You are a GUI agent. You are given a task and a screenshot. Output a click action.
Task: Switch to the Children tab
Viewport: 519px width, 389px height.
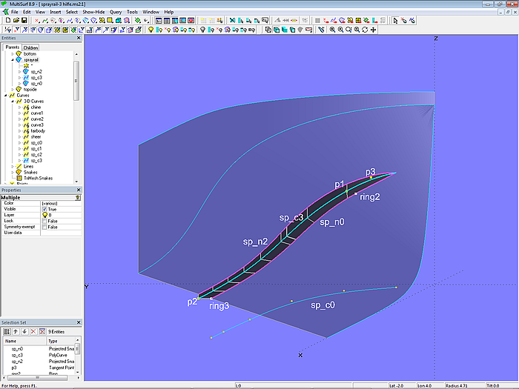(30, 47)
